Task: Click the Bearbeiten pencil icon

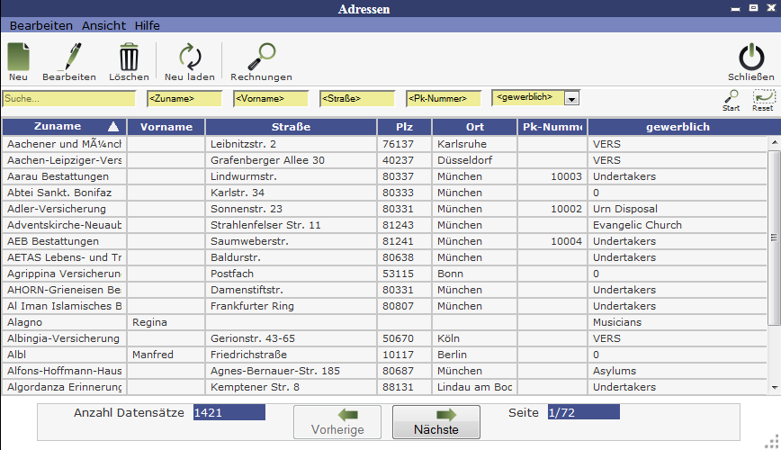Action: [68, 59]
